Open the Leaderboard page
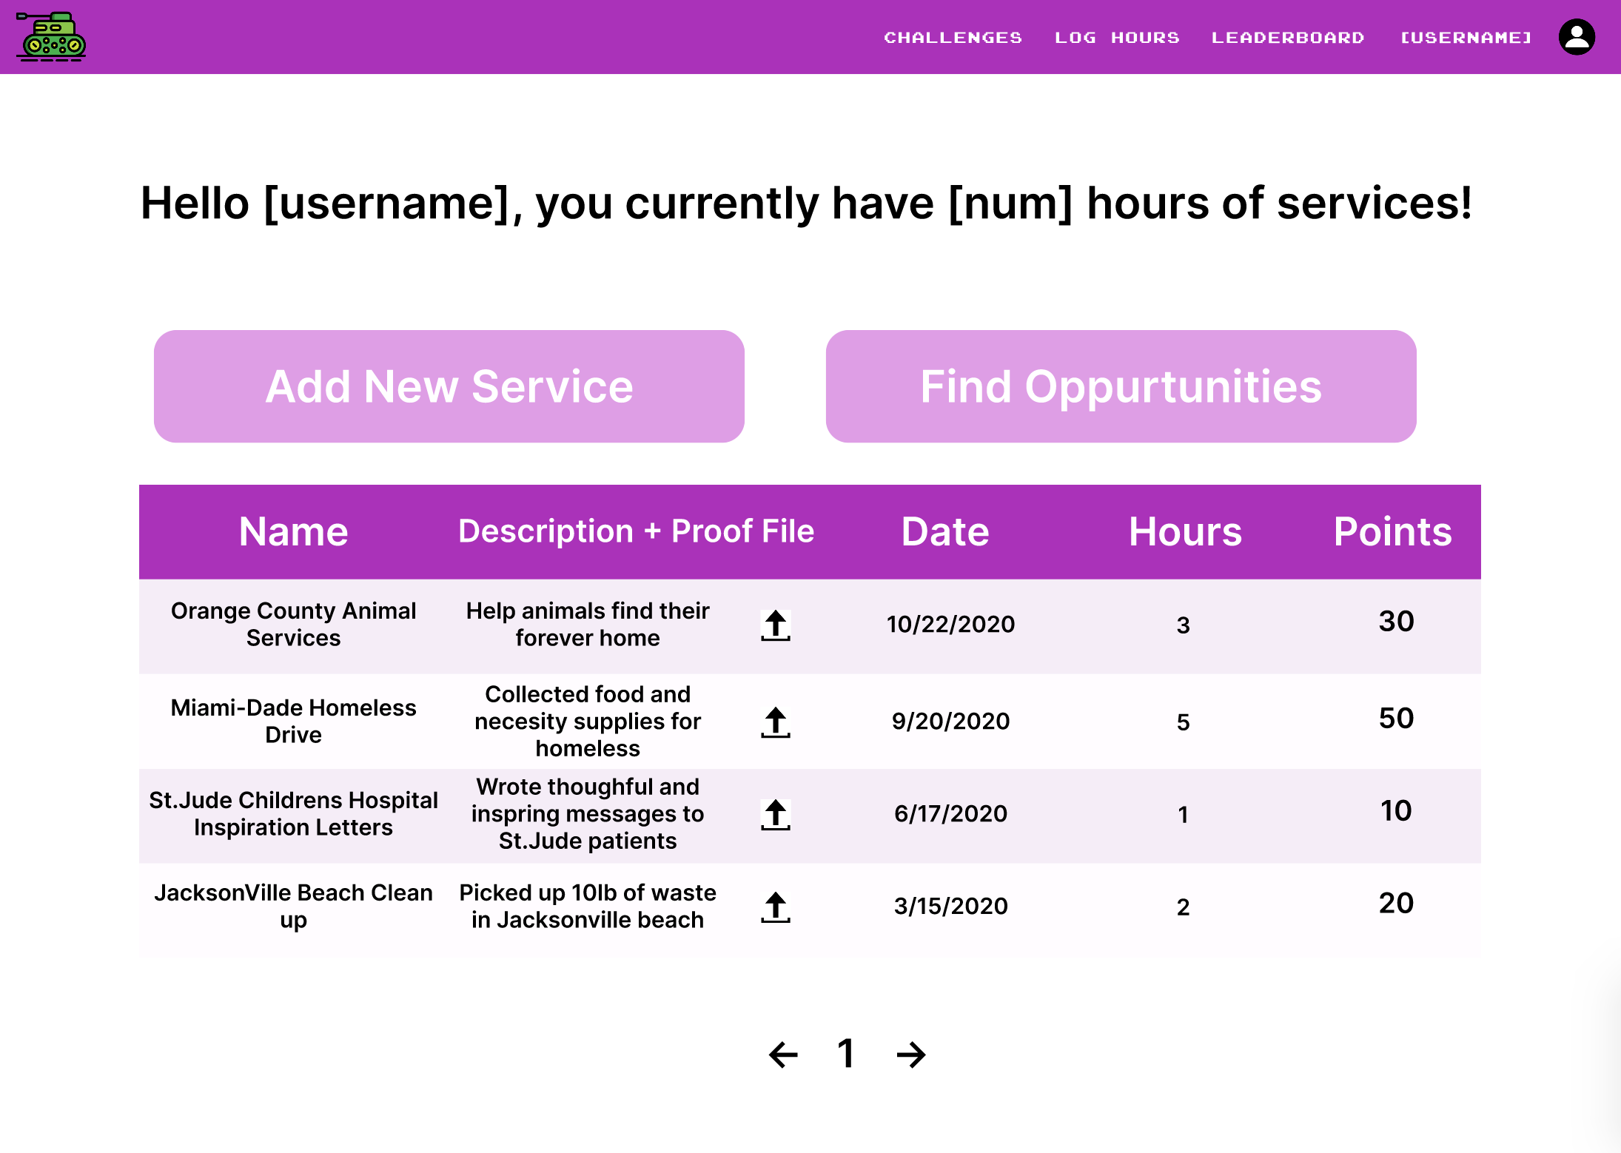The image size is (1621, 1153). pos(1287,38)
